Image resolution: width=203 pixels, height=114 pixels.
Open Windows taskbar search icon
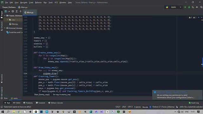(8, 112)
